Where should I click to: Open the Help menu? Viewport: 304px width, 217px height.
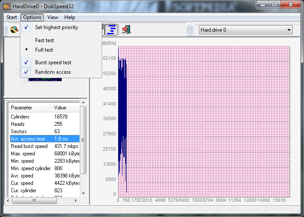coord(69,17)
